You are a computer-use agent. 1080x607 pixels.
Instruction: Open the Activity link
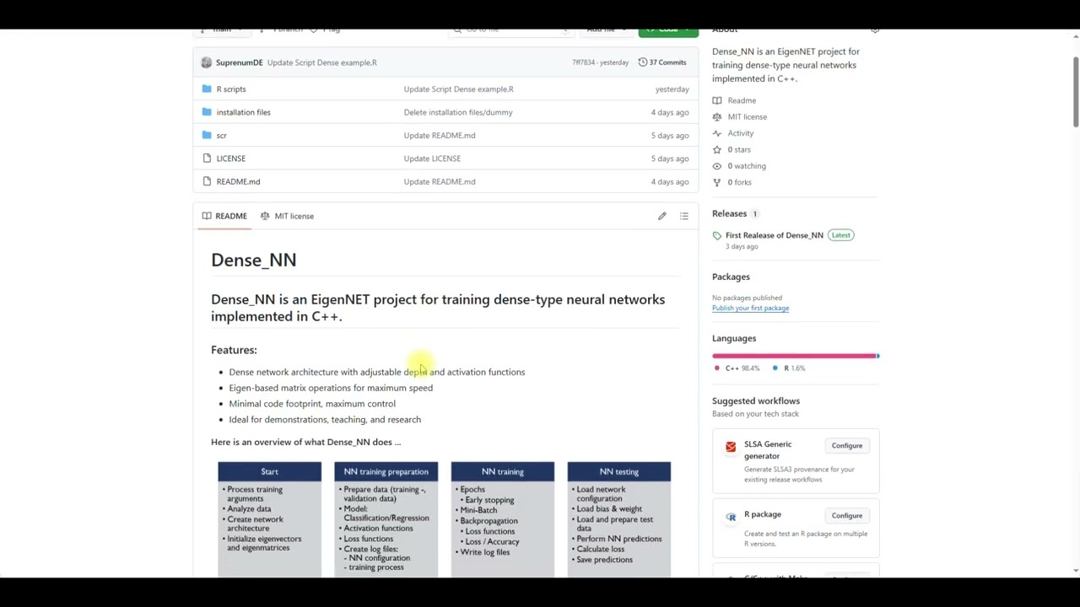click(741, 133)
